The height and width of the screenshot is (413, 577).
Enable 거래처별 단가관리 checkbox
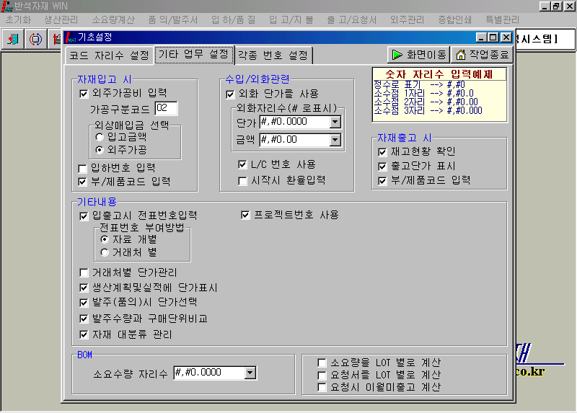click(84, 273)
